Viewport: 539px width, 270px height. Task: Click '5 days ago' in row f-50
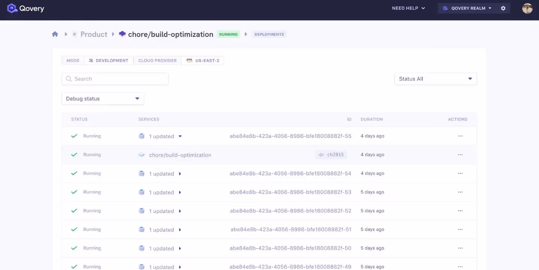pyautogui.click(x=373, y=248)
